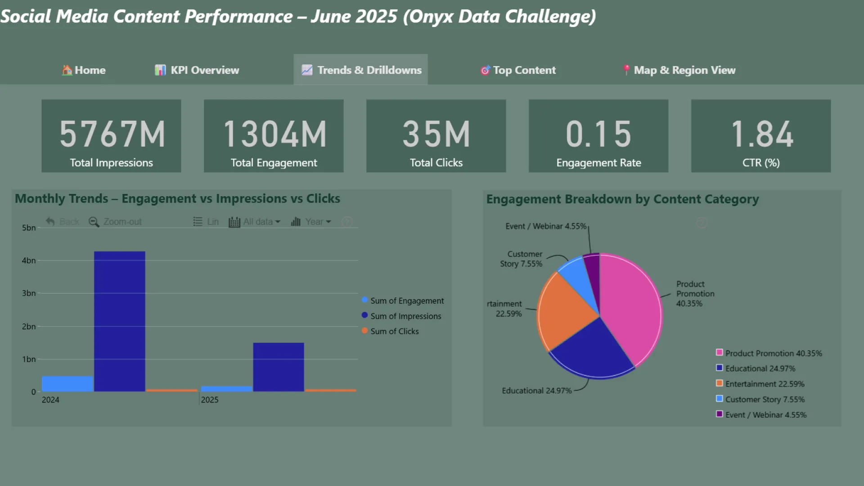This screenshot has width=864, height=486.
Task: Open the All data range dropdown
Action: (255, 222)
